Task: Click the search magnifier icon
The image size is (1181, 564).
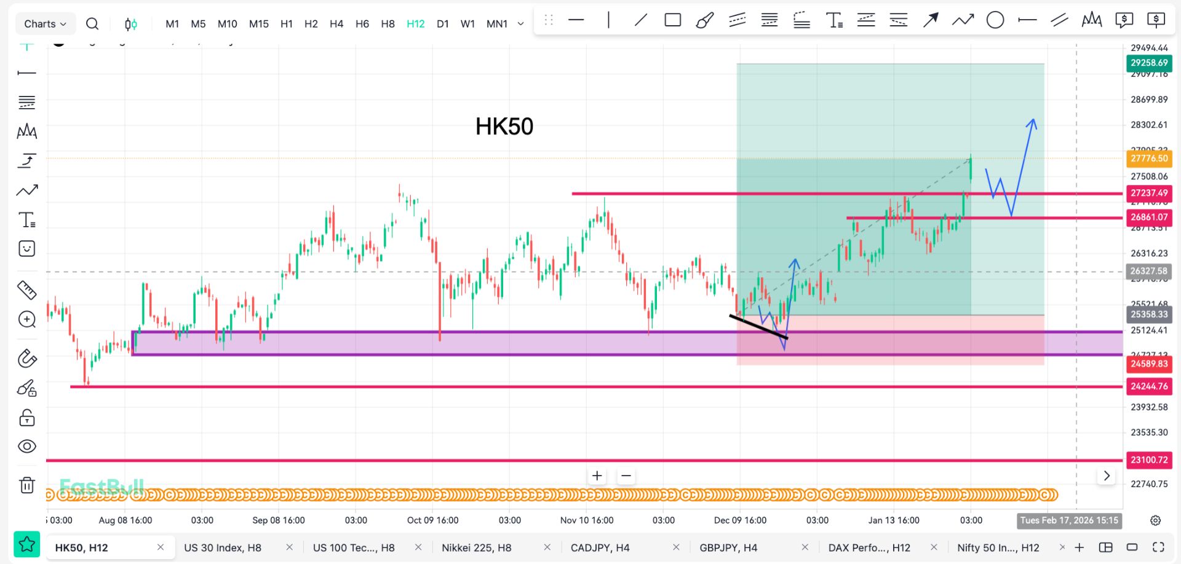Action: 92,24
